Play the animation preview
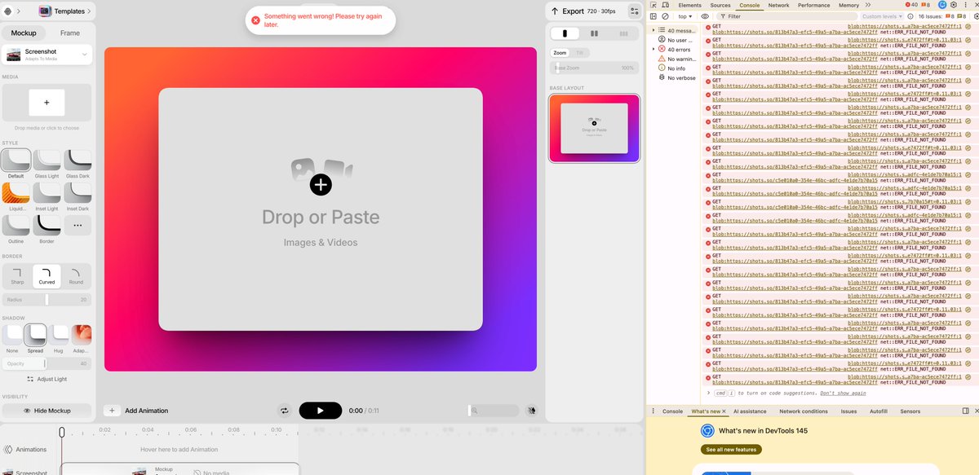 click(320, 411)
